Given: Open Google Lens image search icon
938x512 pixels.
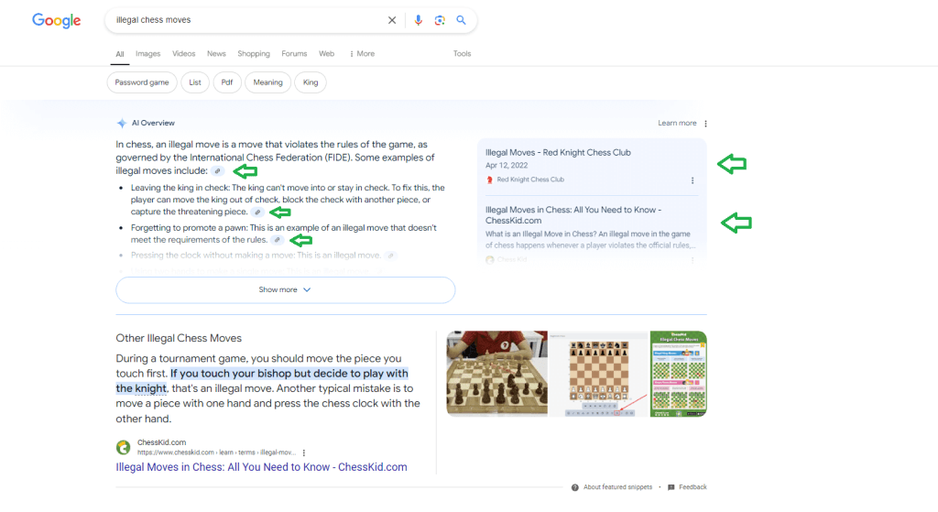Looking at the screenshot, I should coord(440,20).
